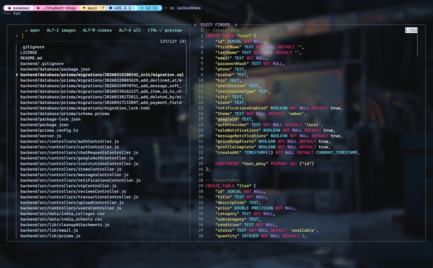The image size is (433, 268).
Task: Click the double-chevron command duration icon
Action: click(166, 8)
